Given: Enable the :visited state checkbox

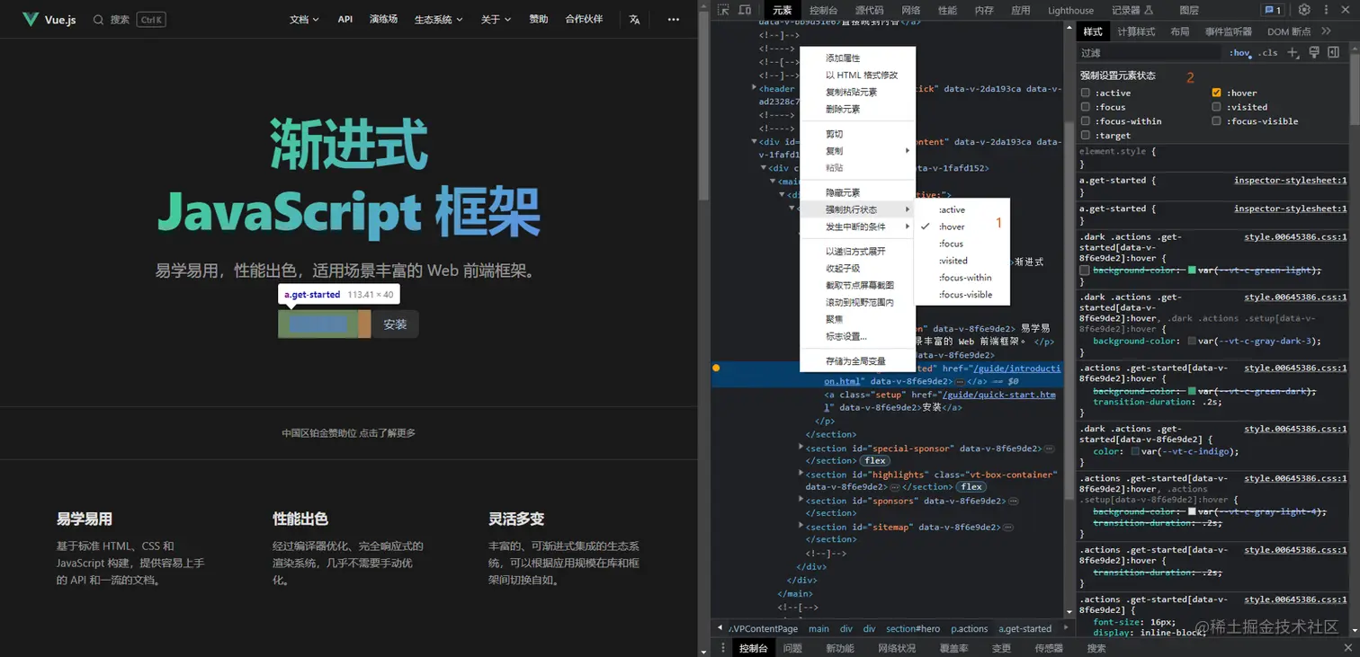Looking at the screenshot, I should point(1217,107).
